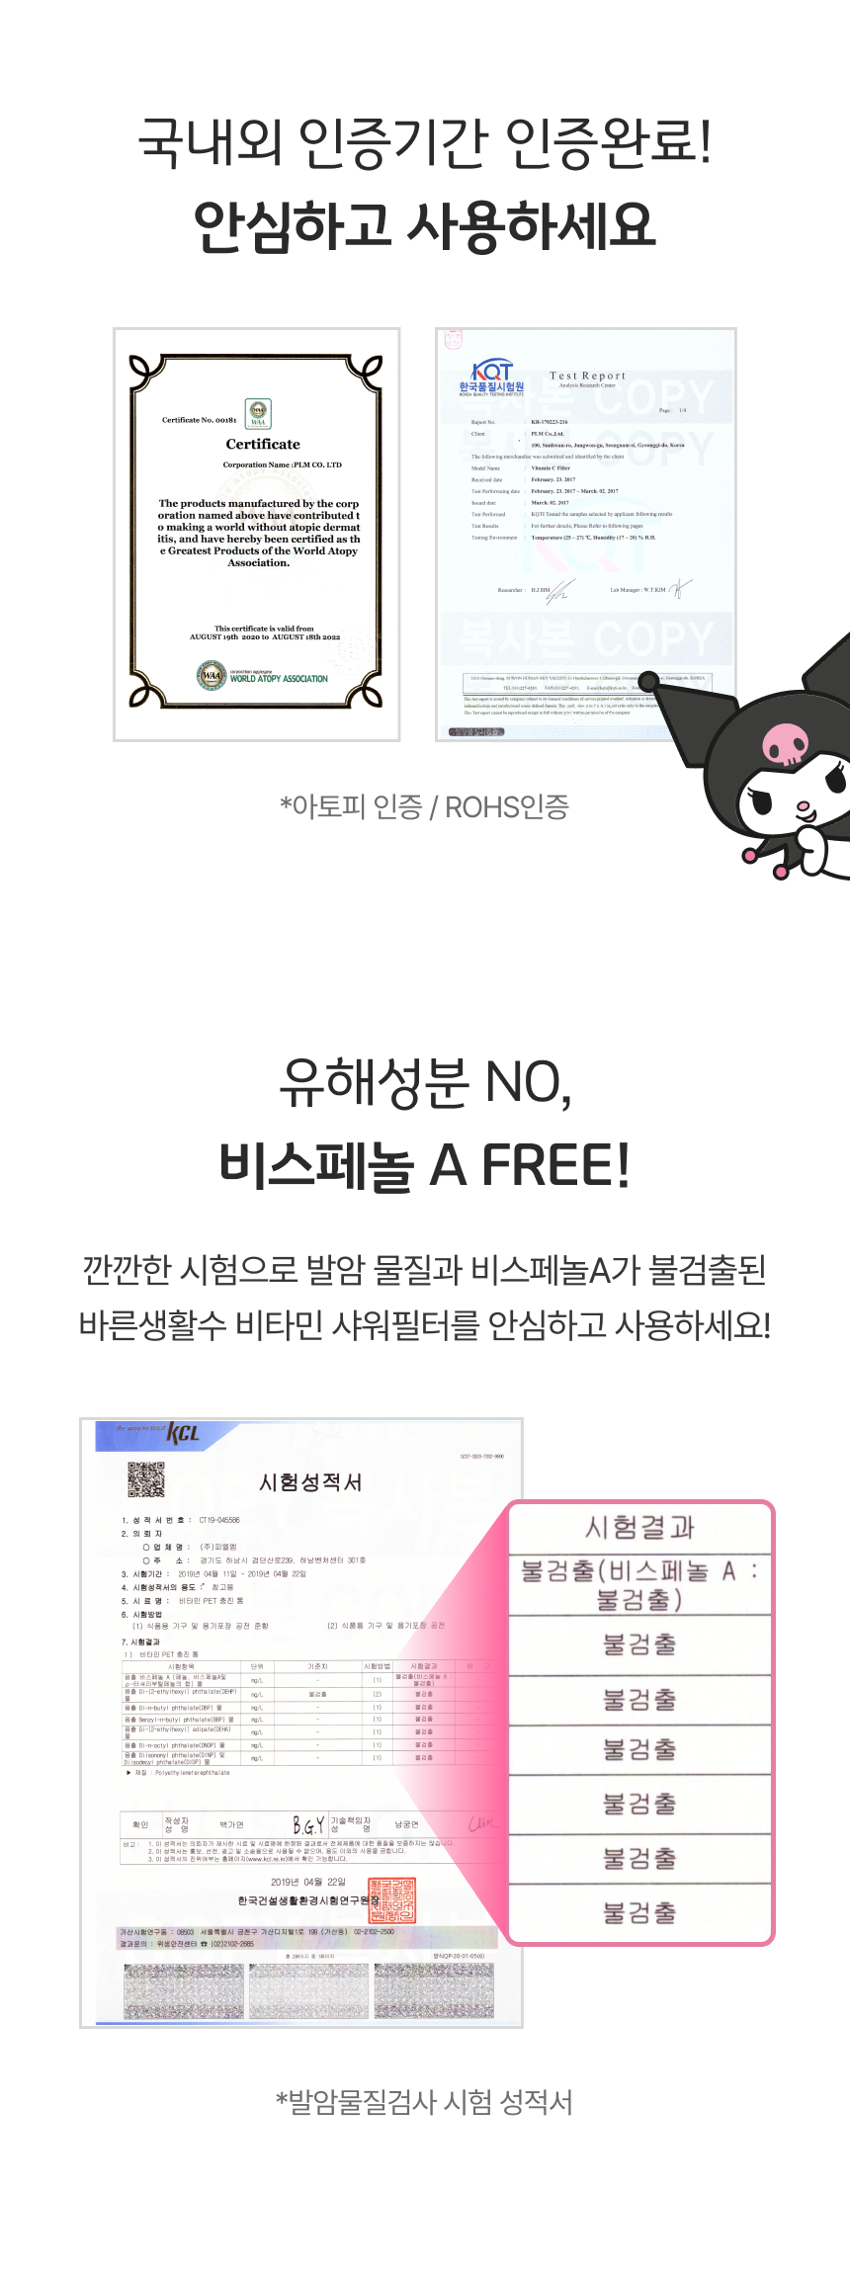The width and height of the screenshot is (850, 2274).
Task: Click the pink skull on Kuromi's hat
Action: pyautogui.click(x=786, y=744)
